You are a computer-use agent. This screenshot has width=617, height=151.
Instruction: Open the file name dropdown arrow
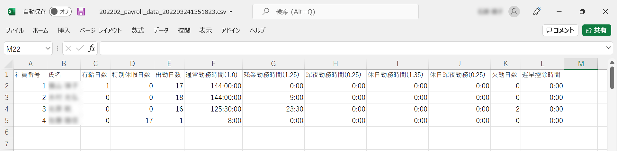pyautogui.click(x=231, y=12)
